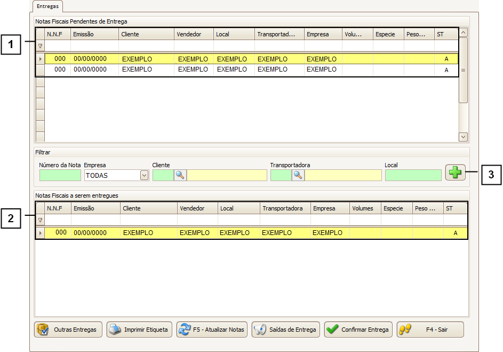Click the filter funnel icon in delivery grid
Viewport: 503px width, 352px height.
(40, 220)
